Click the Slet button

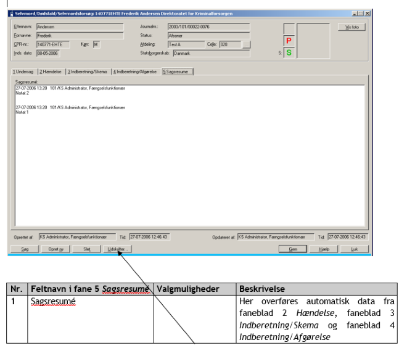pyautogui.click(x=86, y=249)
